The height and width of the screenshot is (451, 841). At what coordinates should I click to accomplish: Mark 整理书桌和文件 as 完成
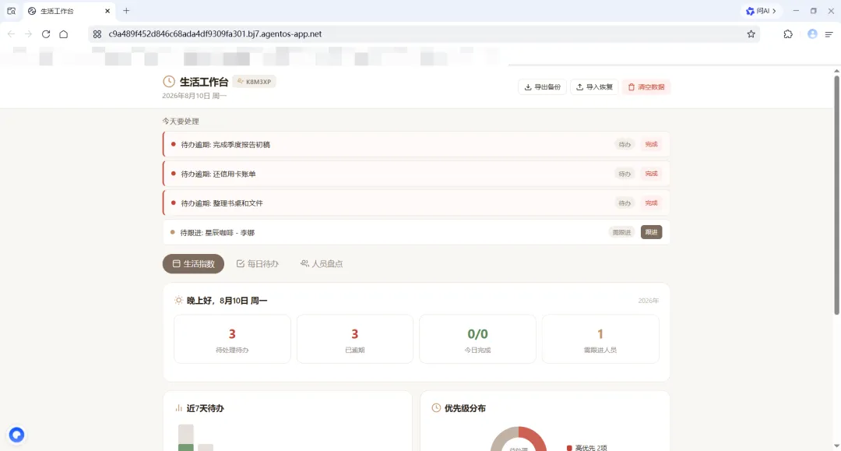(x=651, y=203)
